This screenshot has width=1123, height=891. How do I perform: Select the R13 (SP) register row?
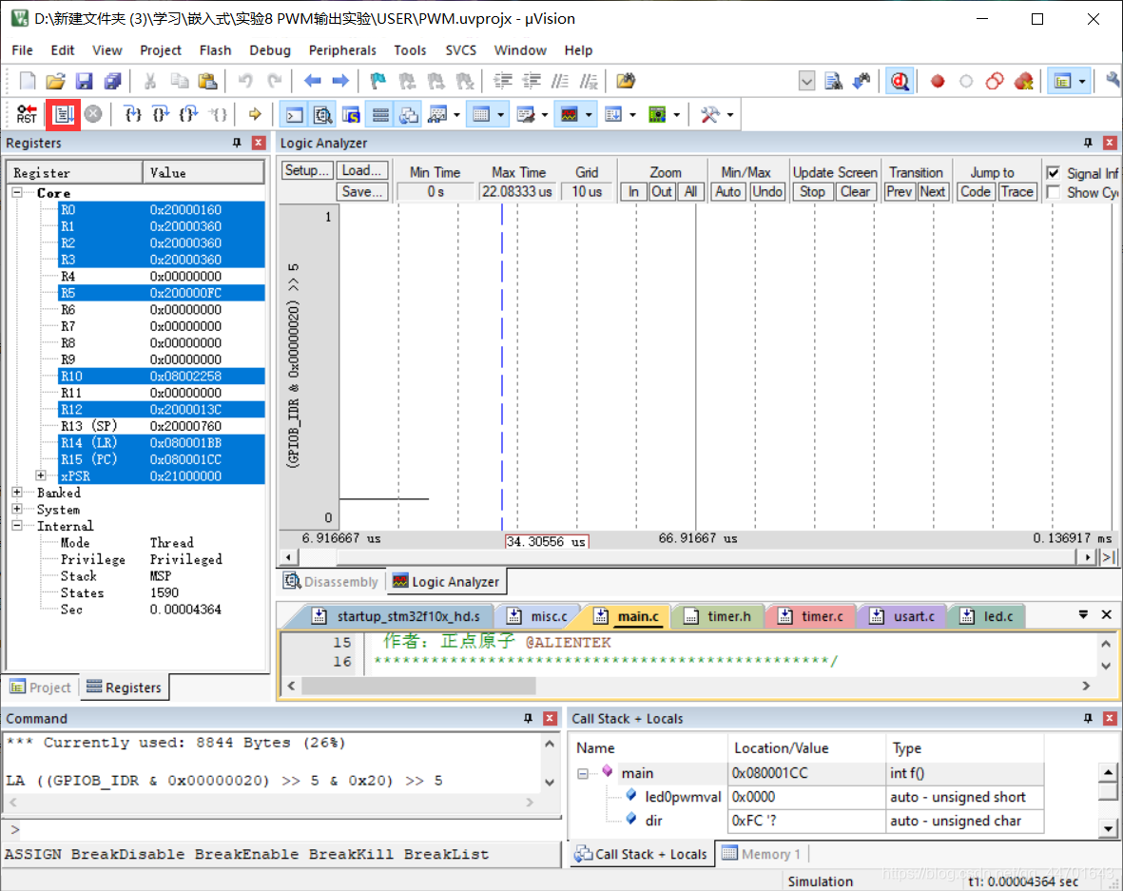pyautogui.click(x=161, y=426)
